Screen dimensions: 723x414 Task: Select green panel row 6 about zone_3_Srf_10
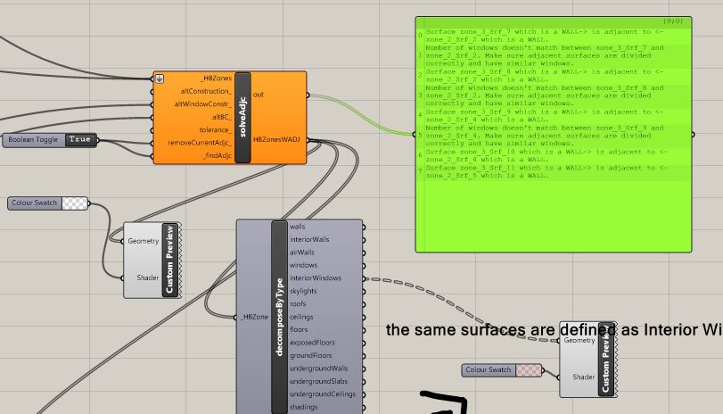(x=554, y=155)
